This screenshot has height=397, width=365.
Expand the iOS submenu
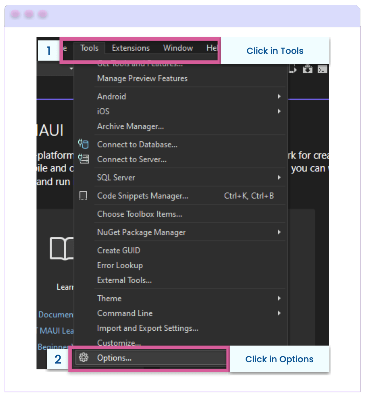point(181,111)
